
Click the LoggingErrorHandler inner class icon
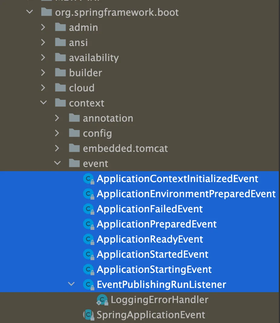pyautogui.click(x=102, y=300)
